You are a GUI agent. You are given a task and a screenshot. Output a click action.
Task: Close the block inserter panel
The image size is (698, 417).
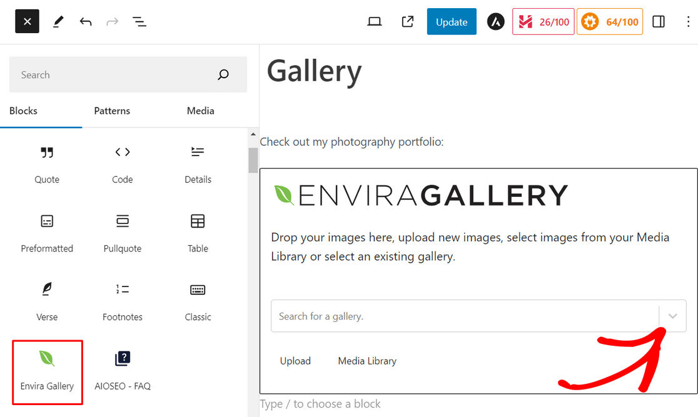pos(27,21)
